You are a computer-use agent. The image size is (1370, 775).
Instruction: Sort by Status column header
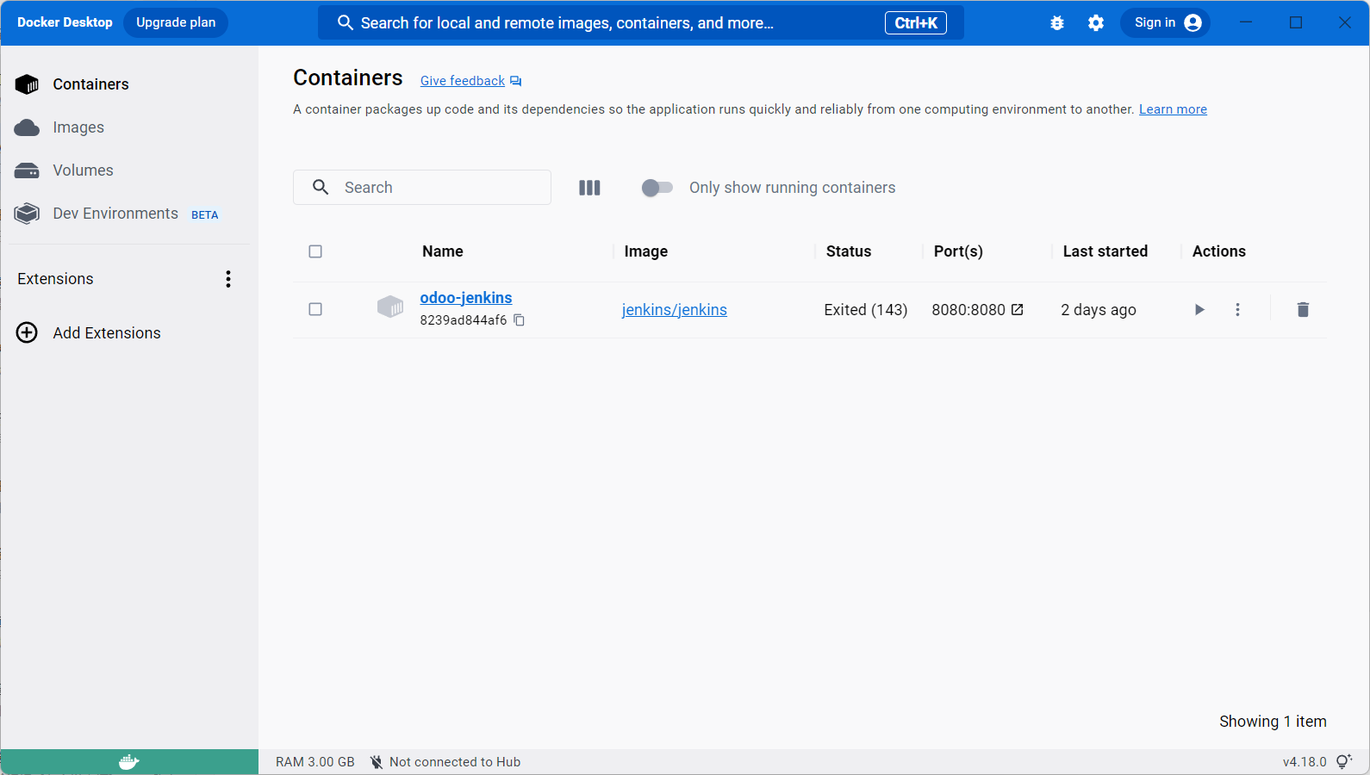(849, 251)
